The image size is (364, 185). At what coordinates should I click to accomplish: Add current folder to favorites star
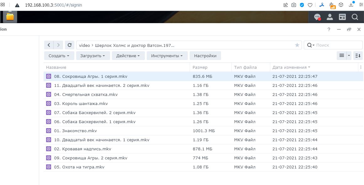pyautogui.click(x=297, y=45)
